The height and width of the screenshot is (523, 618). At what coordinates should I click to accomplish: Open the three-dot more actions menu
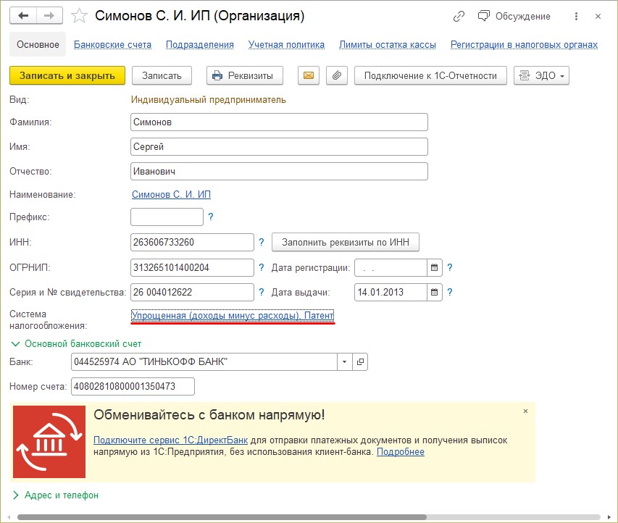click(576, 16)
